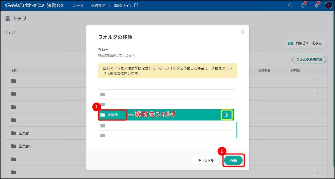Open three-dot menu for 営業部 row

318,133
